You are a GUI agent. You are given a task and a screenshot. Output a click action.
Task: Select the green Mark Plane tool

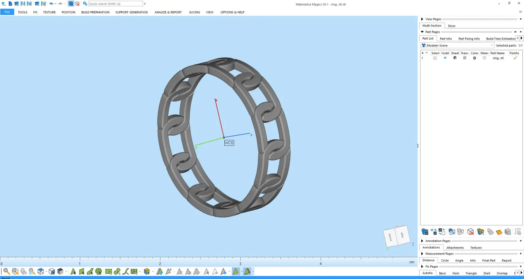(82, 271)
